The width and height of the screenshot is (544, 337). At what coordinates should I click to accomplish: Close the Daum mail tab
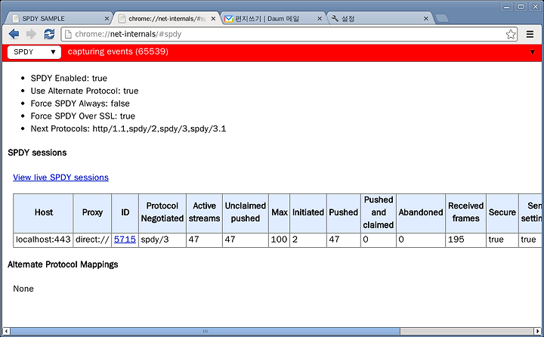coord(320,19)
